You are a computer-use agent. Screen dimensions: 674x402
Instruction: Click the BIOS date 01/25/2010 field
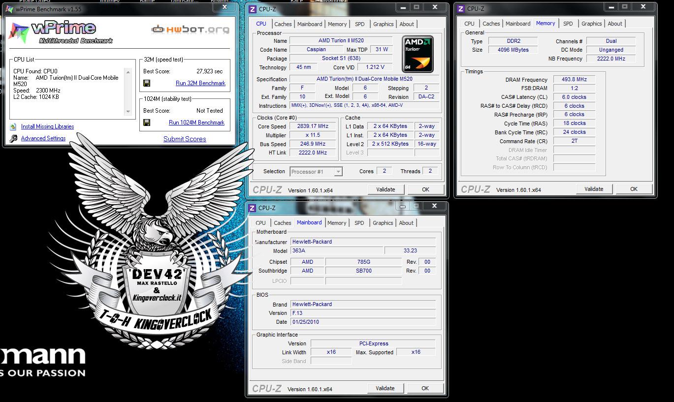(x=363, y=322)
